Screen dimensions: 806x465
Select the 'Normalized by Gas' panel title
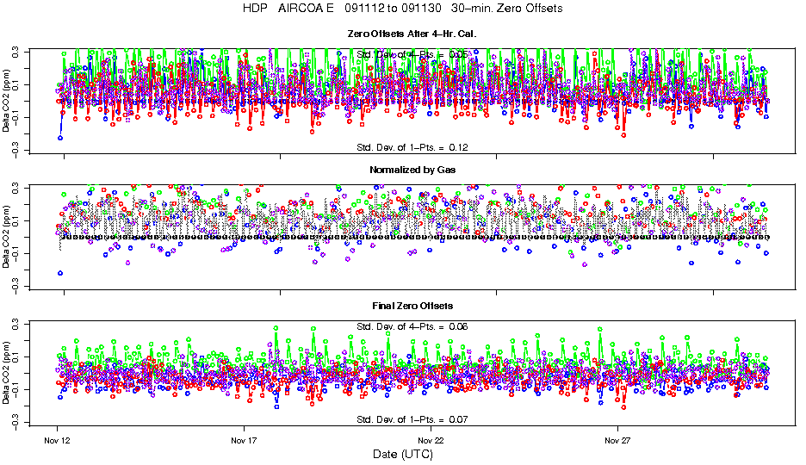pyautogui.click(x=412, y=170)
